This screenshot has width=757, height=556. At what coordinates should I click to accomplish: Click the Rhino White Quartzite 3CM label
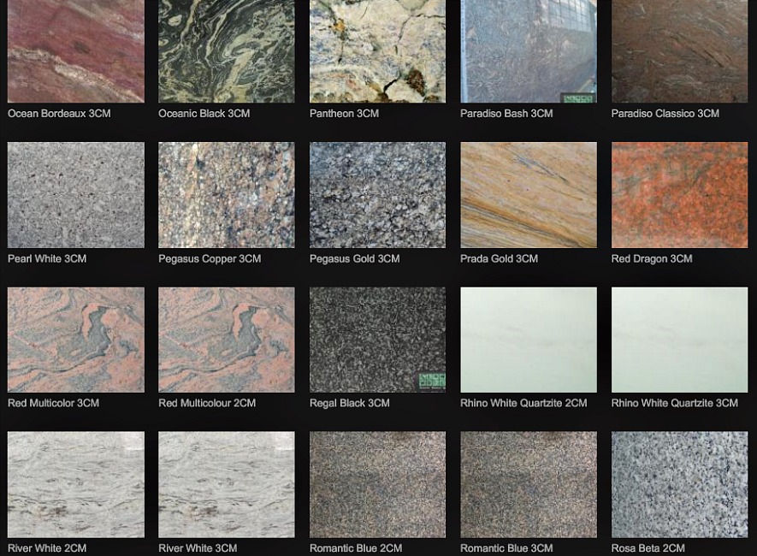[x=675, y=403]
